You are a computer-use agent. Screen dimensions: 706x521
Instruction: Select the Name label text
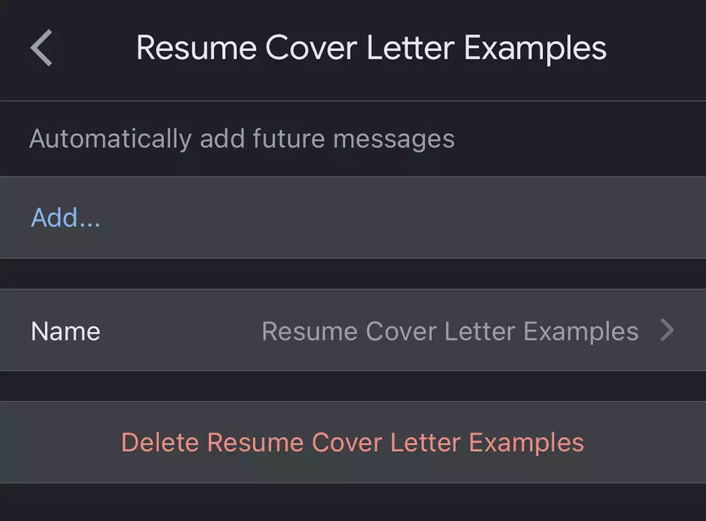tap(66, 331)
